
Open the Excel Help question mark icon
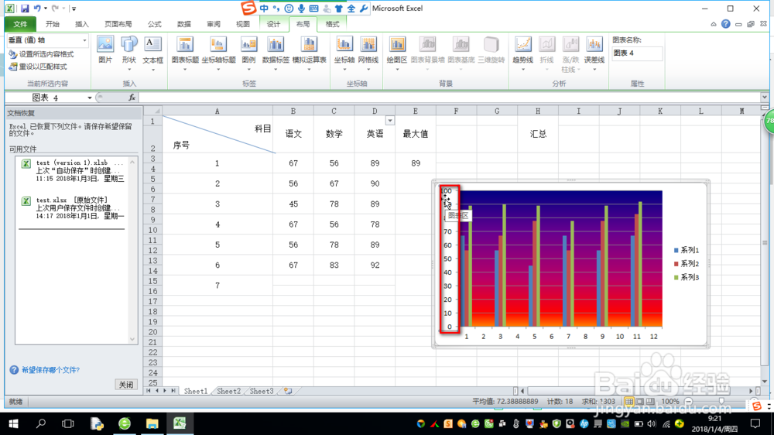[x=726, y=24]
